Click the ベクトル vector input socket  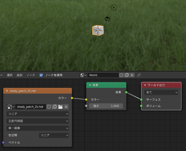coord(3,143)
